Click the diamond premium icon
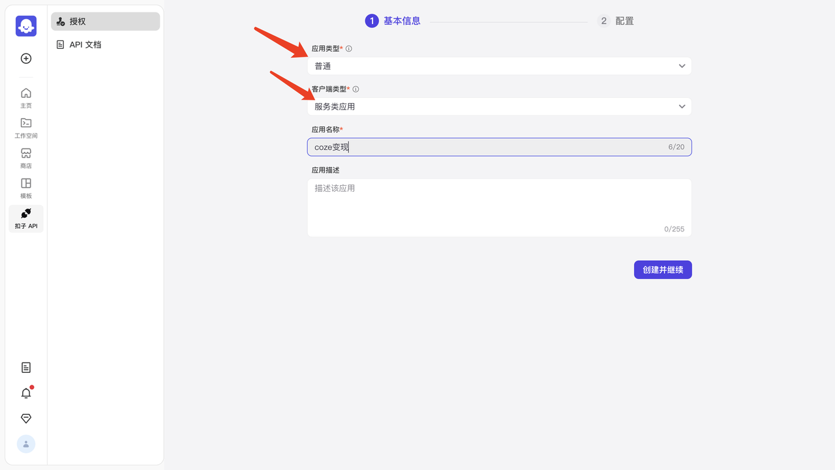Screen dimensions: 835x470 (26, 419)
